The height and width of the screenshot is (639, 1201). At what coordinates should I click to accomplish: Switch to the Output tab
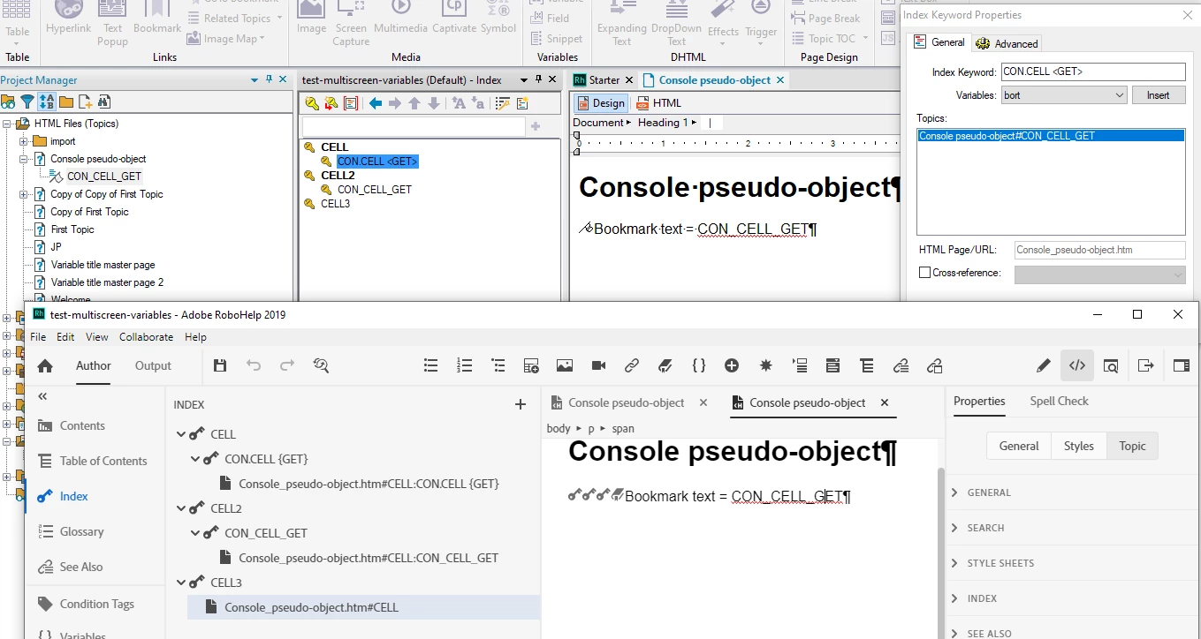point(154,365)
